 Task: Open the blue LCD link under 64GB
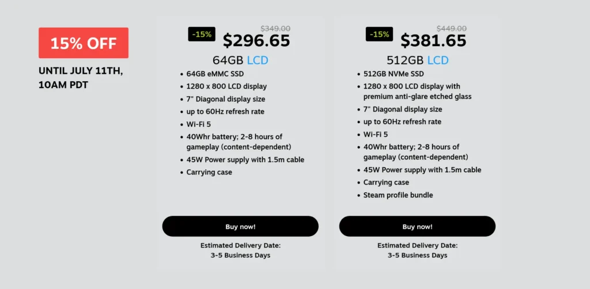258,60
